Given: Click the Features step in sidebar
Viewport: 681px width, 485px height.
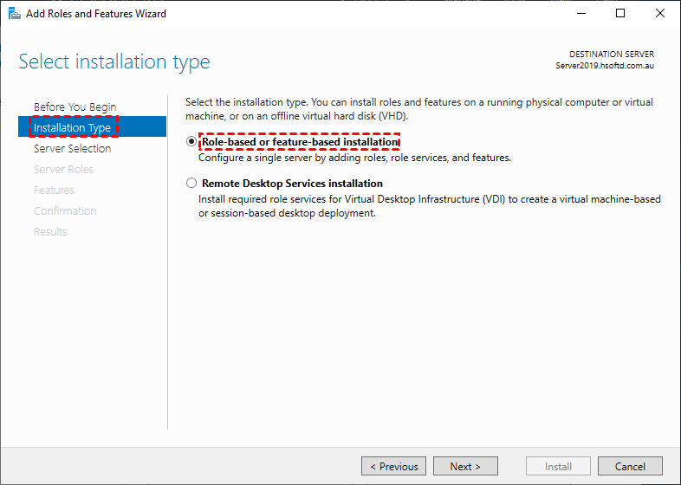Looking at the screenshot, I should pyautogui.click(x=54, y=191).
